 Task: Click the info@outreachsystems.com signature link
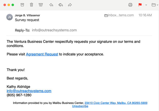point(29,91)
